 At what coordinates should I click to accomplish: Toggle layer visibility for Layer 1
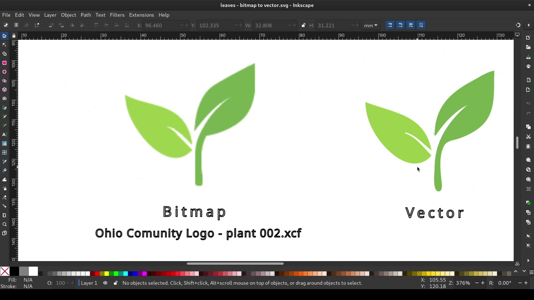(x=105, y=283)
